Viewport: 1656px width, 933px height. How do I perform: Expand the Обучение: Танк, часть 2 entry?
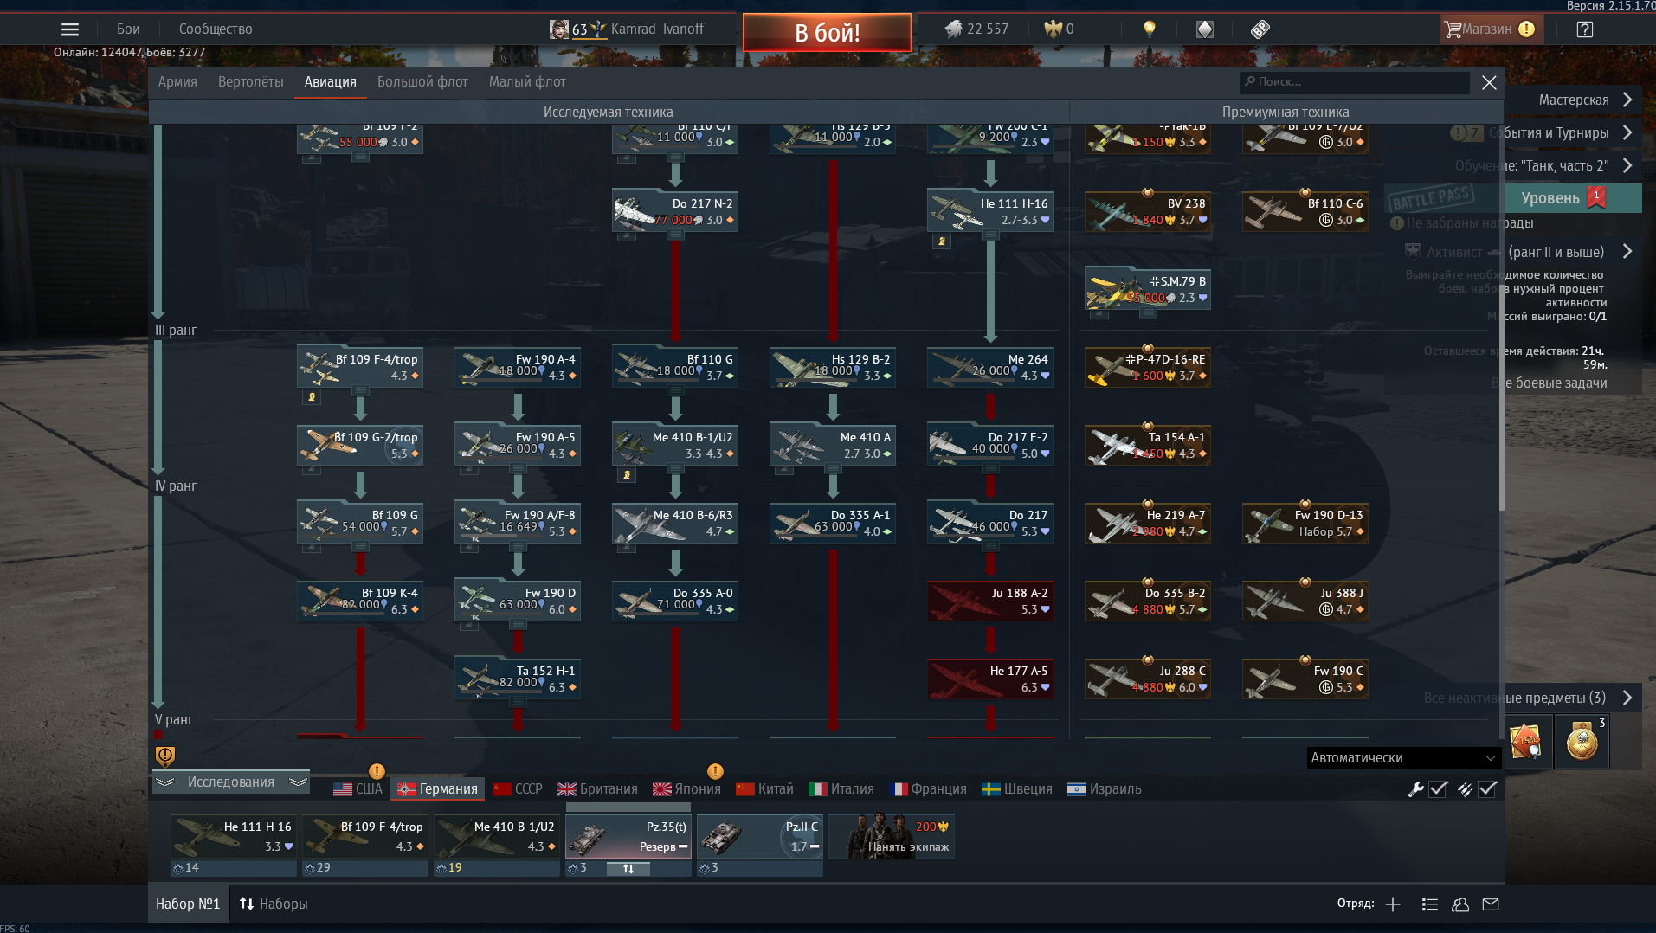pyautogui.click(x=1627, y=165)
